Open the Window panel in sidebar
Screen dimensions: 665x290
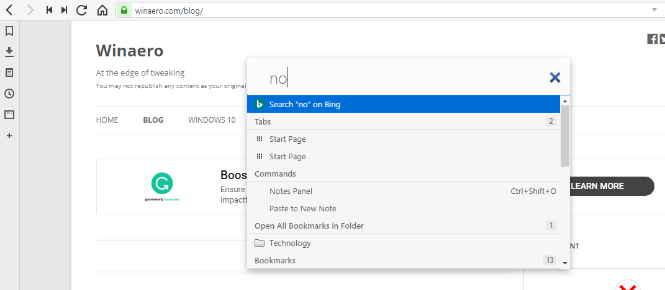click(x=9, y=114)
